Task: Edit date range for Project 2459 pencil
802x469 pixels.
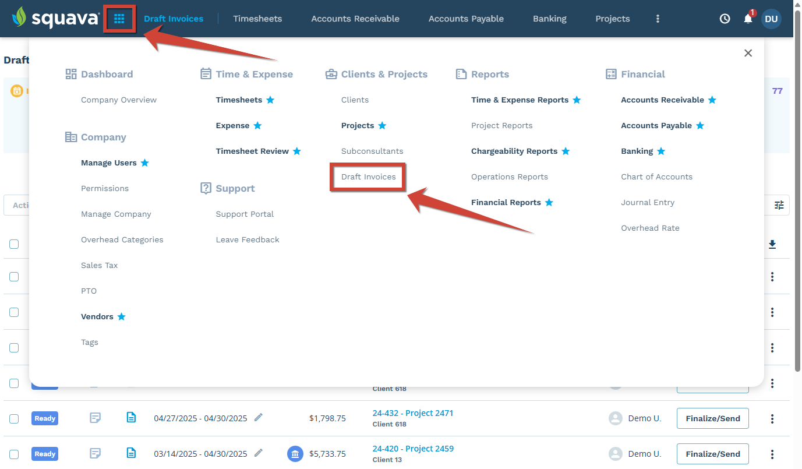Action: click(259, 453)
